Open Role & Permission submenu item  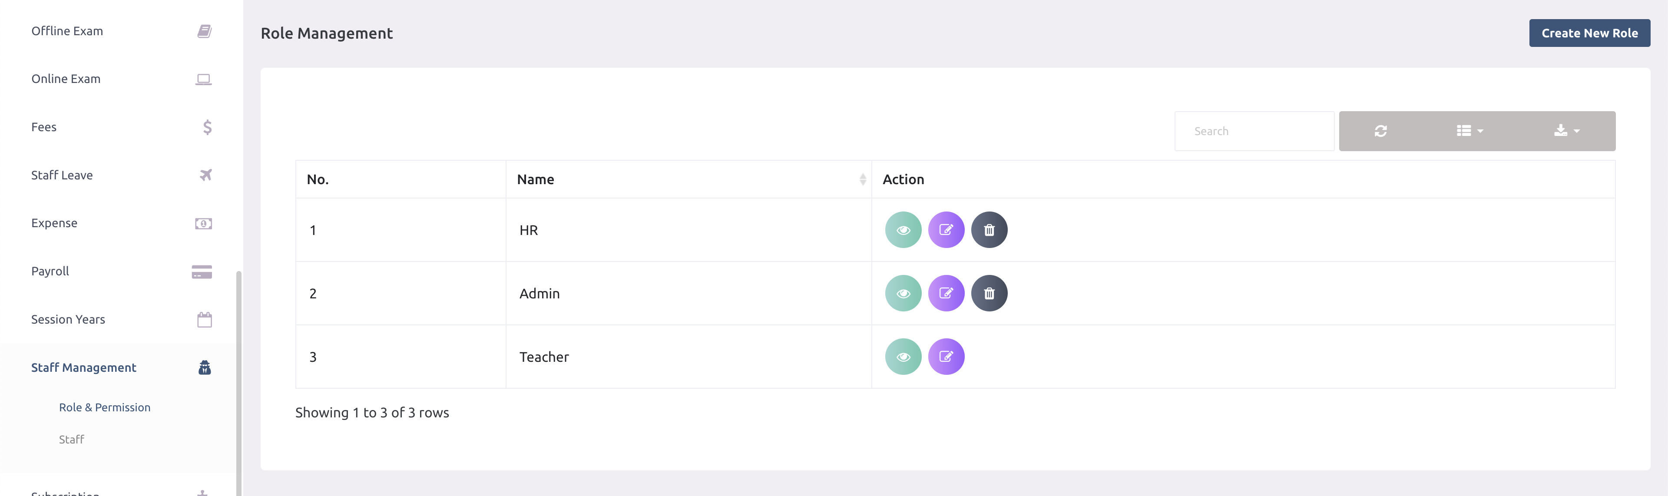(x=104, y=407)
